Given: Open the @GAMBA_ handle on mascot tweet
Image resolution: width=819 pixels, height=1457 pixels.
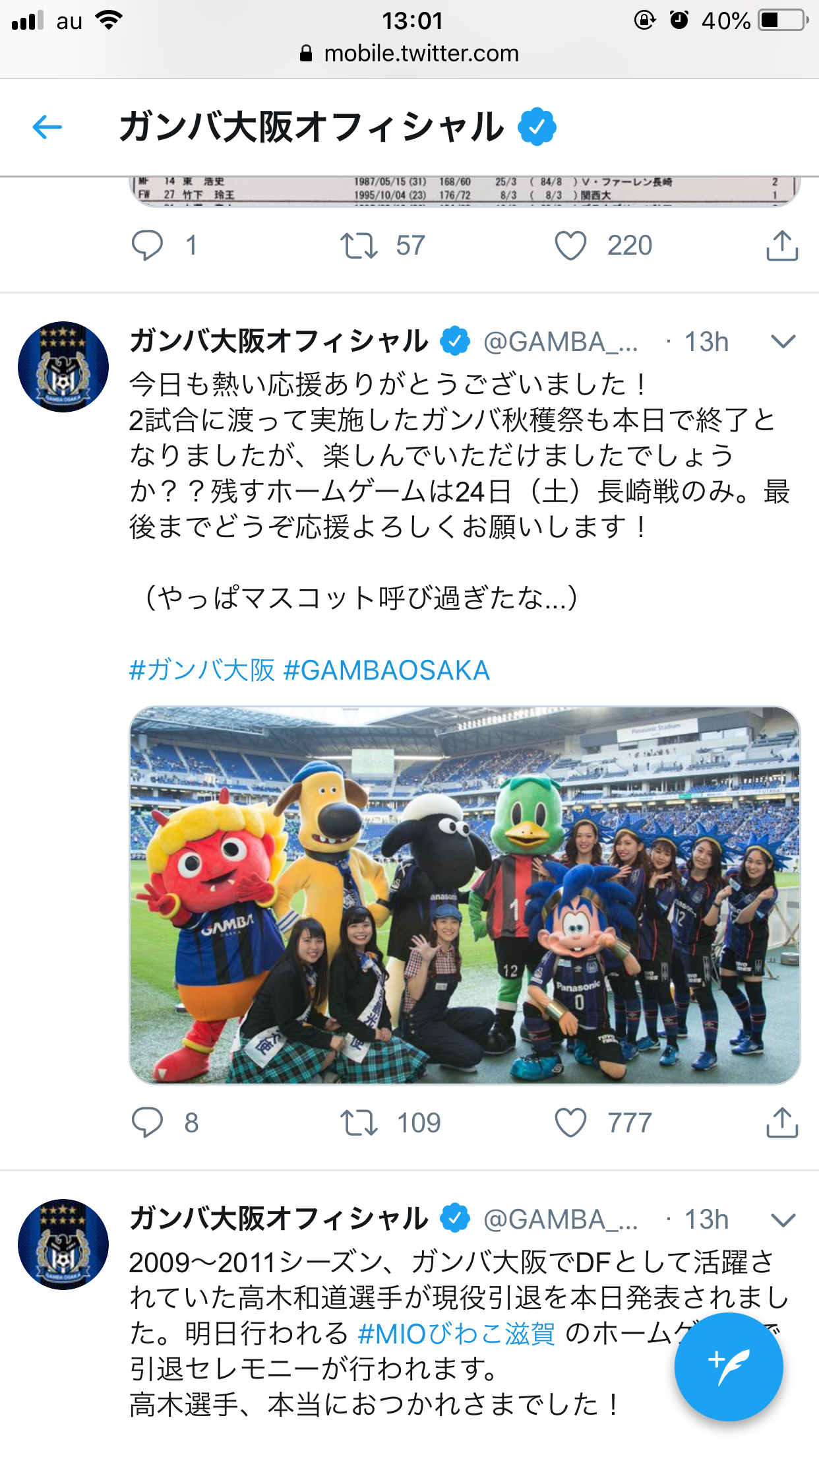Looking at the screenshot, I should pyautogui.click(x=561, y=342).
